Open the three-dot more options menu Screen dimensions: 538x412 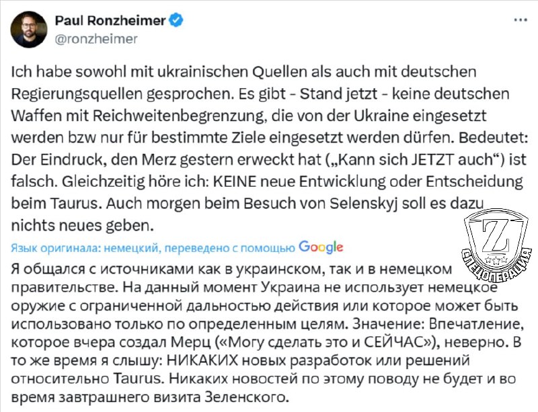[x=520, y=20]
